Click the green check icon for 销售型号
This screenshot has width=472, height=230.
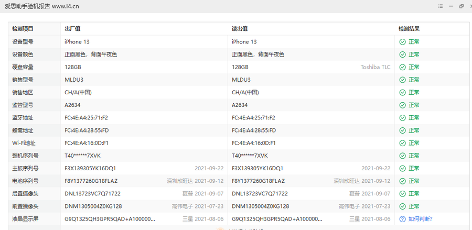point(402,80)
